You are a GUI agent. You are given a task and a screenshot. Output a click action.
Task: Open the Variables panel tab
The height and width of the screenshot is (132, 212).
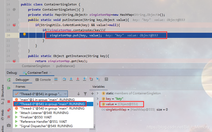point(98,87)
